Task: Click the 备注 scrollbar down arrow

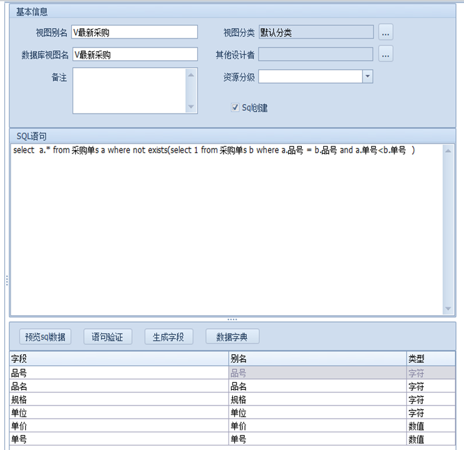Action: click(x=192, y=108)
